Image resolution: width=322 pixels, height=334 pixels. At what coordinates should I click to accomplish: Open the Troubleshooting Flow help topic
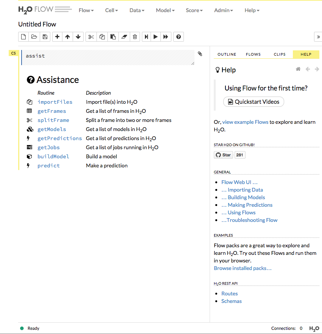point(249,220)
